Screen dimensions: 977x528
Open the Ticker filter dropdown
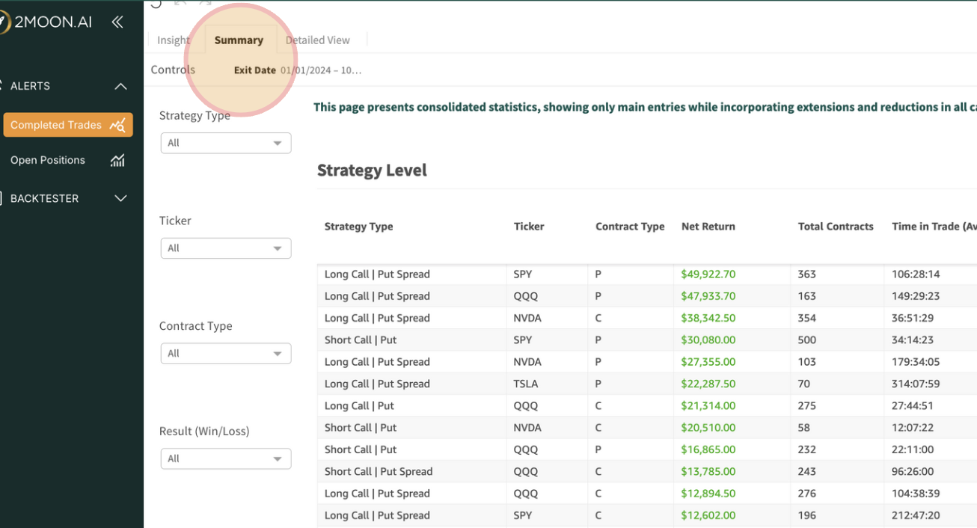225,248
